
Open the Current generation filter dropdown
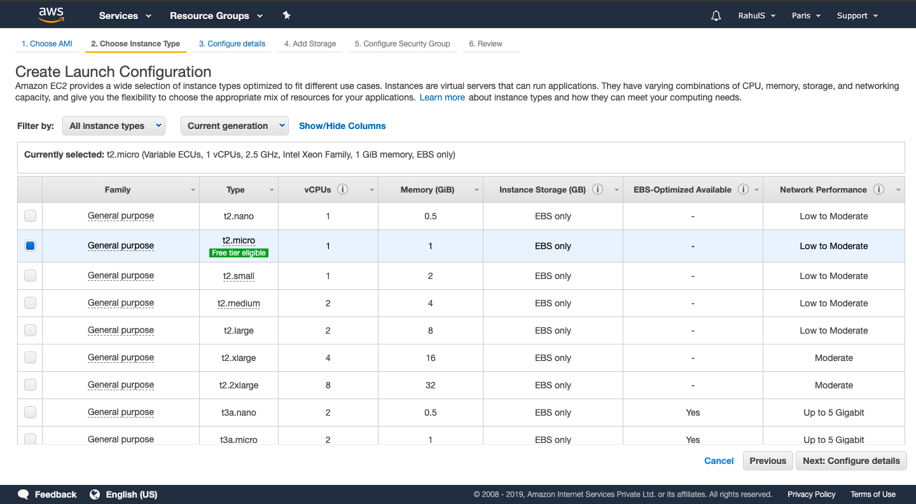click(234, 126)
